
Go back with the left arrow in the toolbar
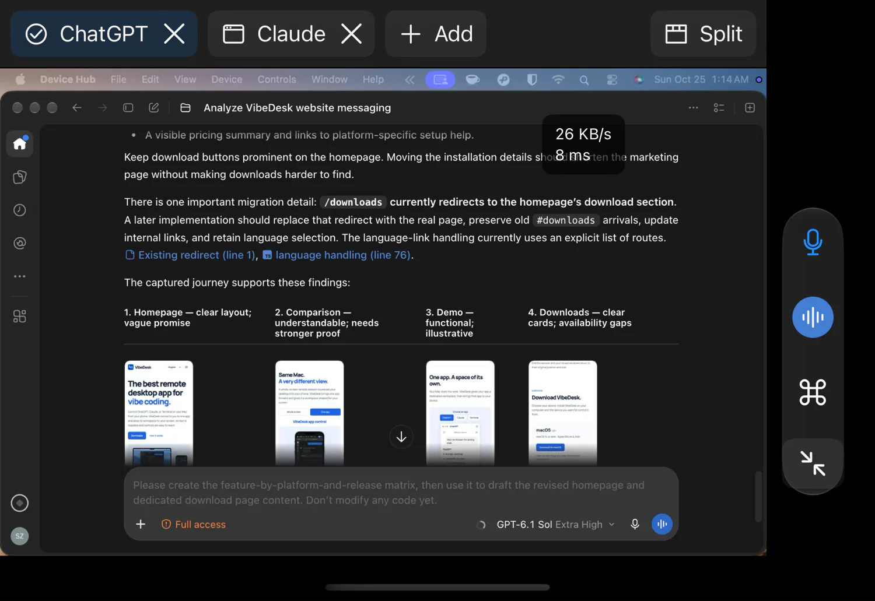[76, 108]
